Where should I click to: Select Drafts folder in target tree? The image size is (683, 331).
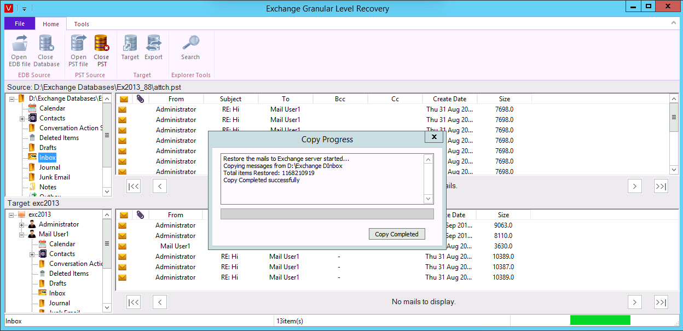(x=58, y=283)
